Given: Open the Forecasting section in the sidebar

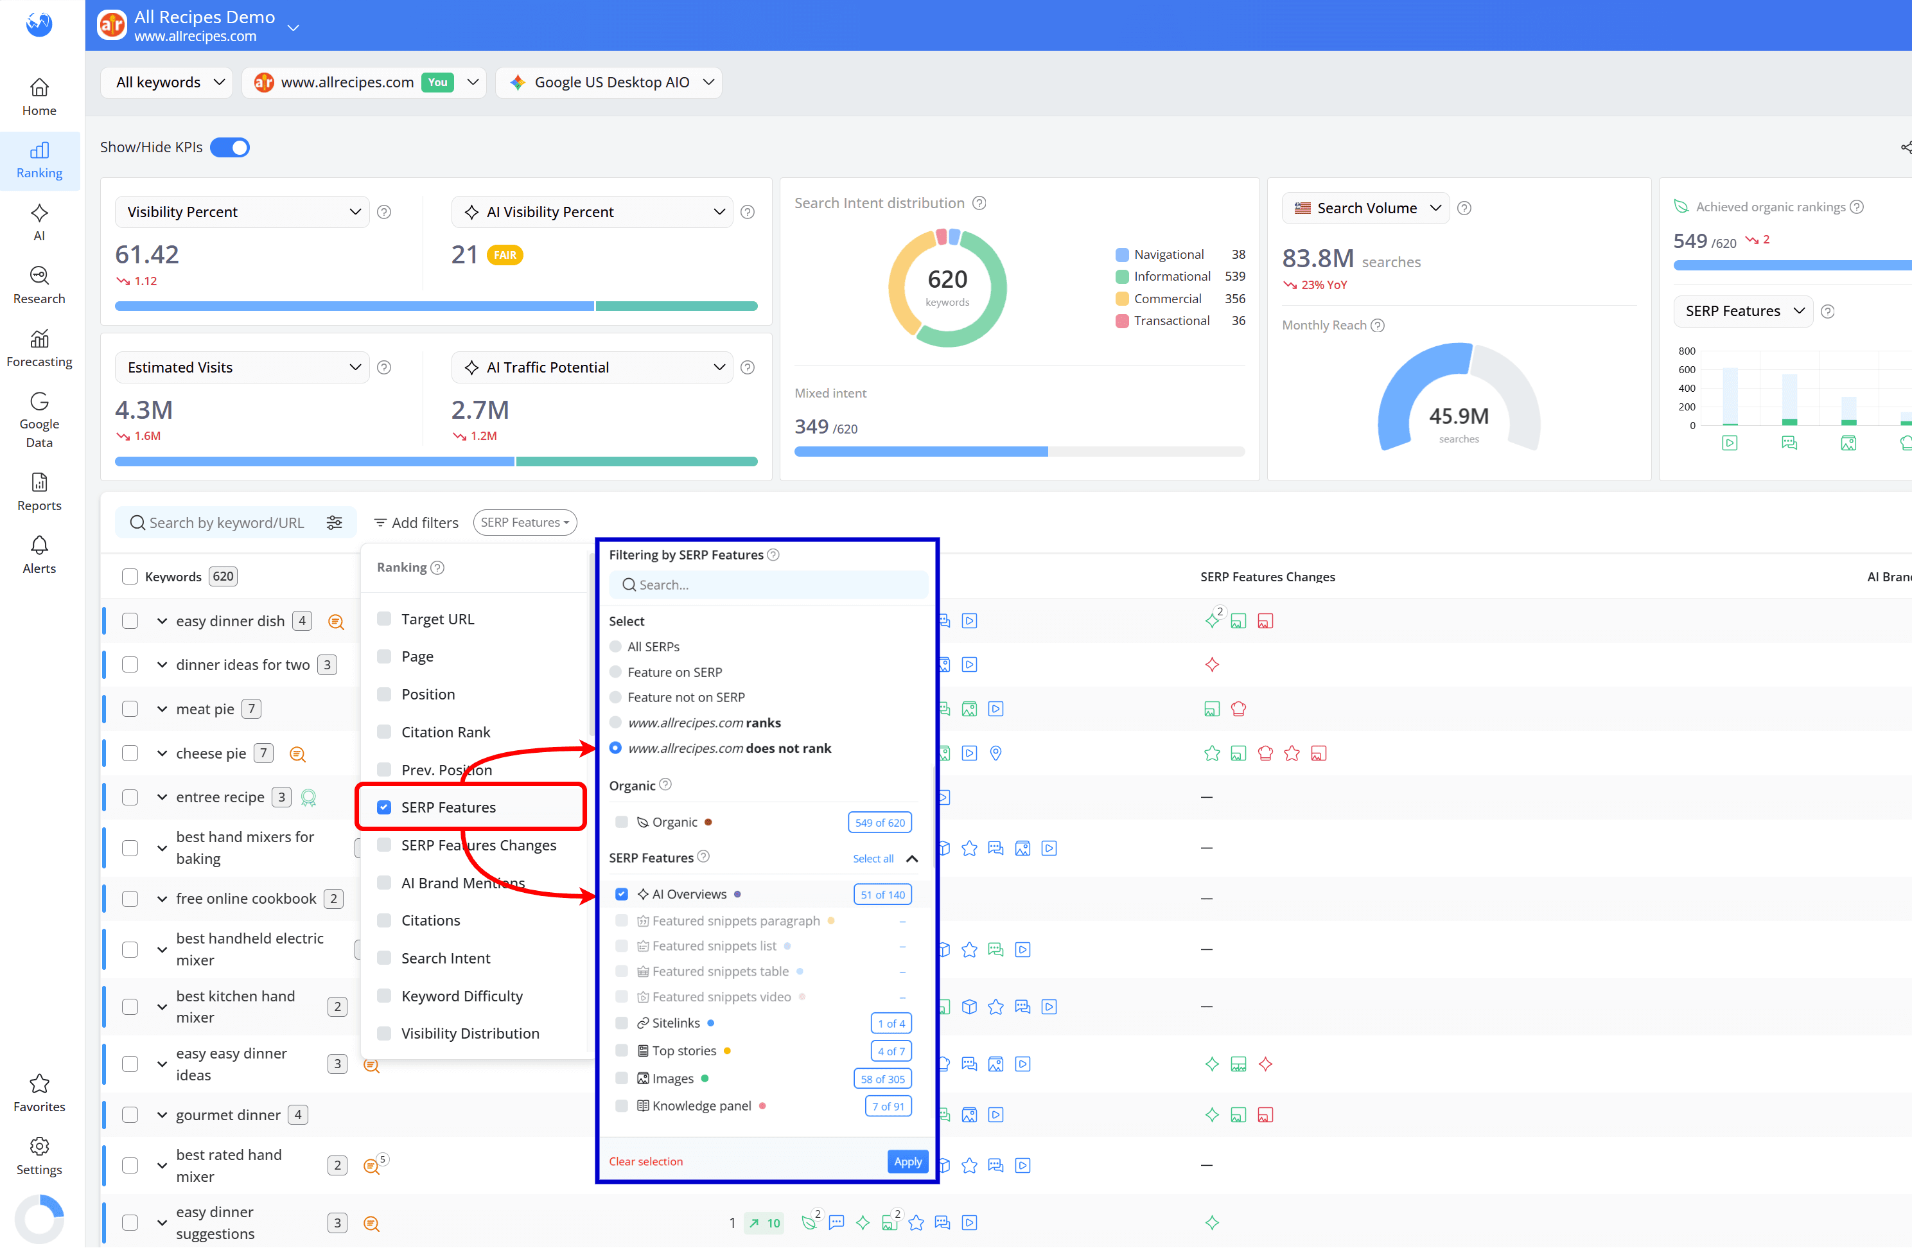Looking at the screenshot, I should pyautogui.click(x=39, y=348).
